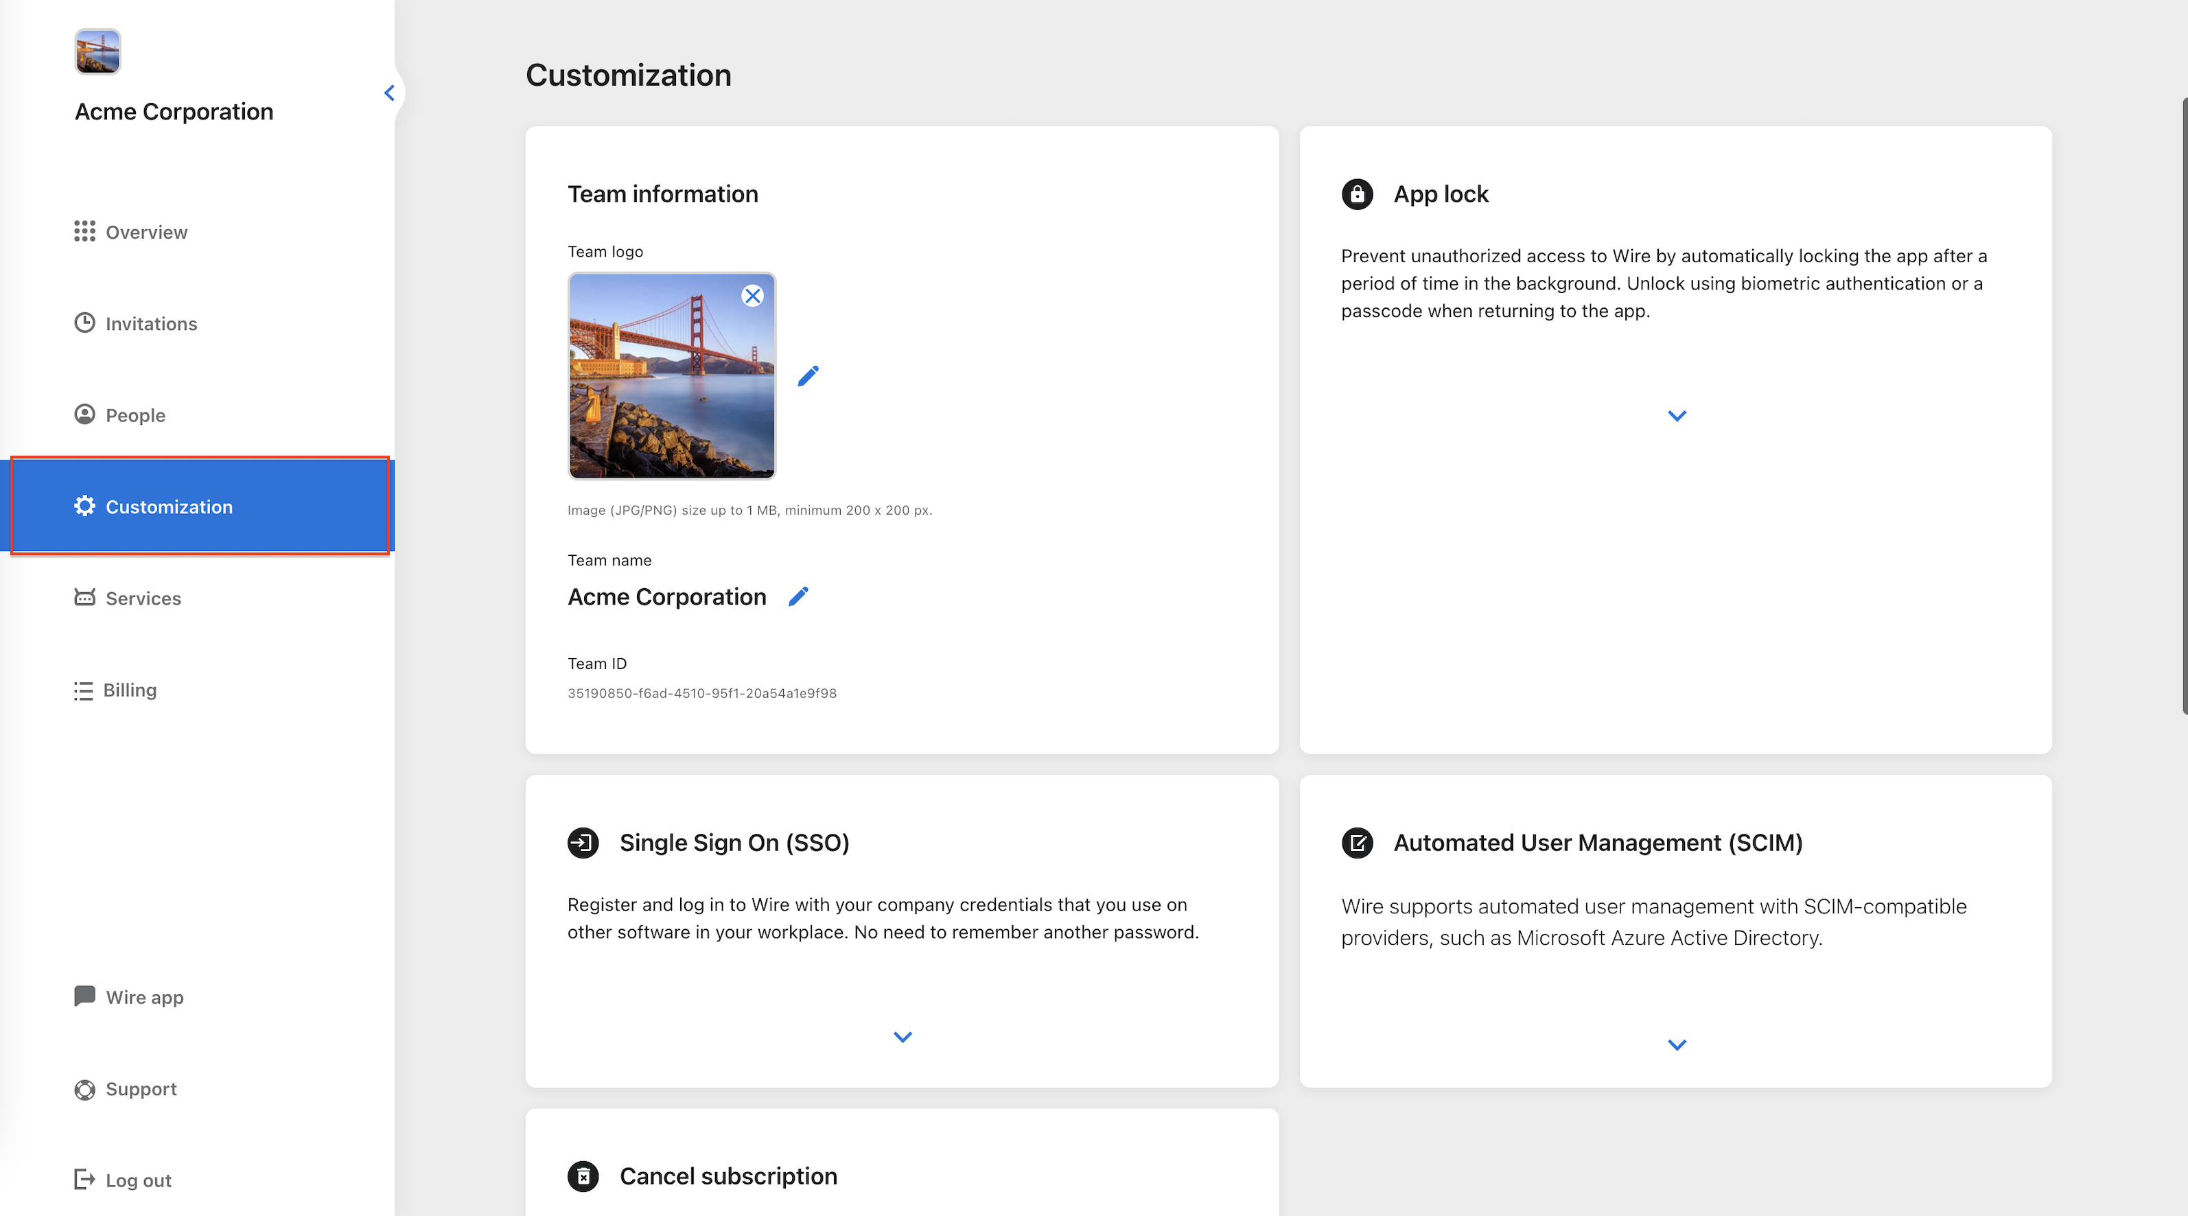
Task: Click the Golden Gate team logo thumbnail
Action: (x=671, y=375)
